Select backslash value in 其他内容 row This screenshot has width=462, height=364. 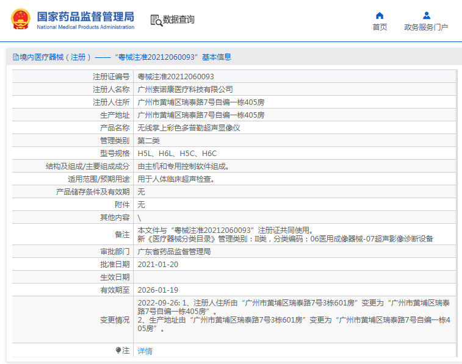pyautogui.click(x=139, y=218)
